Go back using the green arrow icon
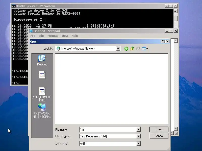The width and height of the screenshot is (202, 151). [x=126, y=49]
